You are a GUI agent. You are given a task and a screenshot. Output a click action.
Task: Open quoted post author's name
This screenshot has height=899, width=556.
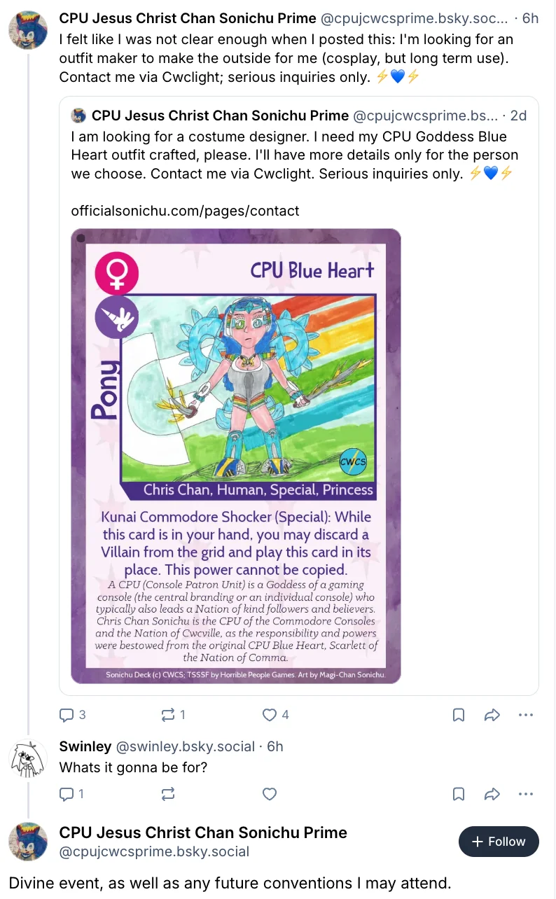220,115
